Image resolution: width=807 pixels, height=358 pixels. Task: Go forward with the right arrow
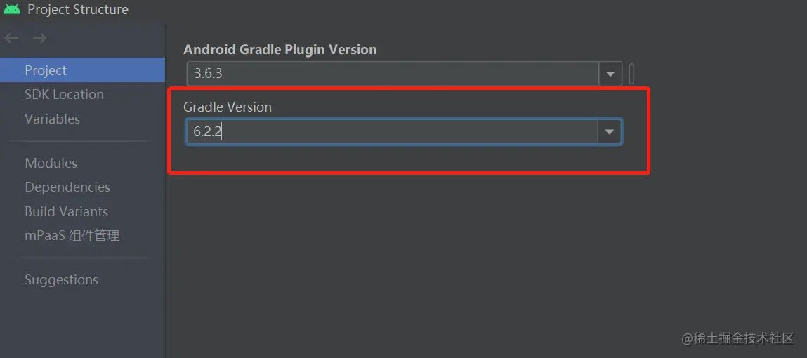click(39, 39)
